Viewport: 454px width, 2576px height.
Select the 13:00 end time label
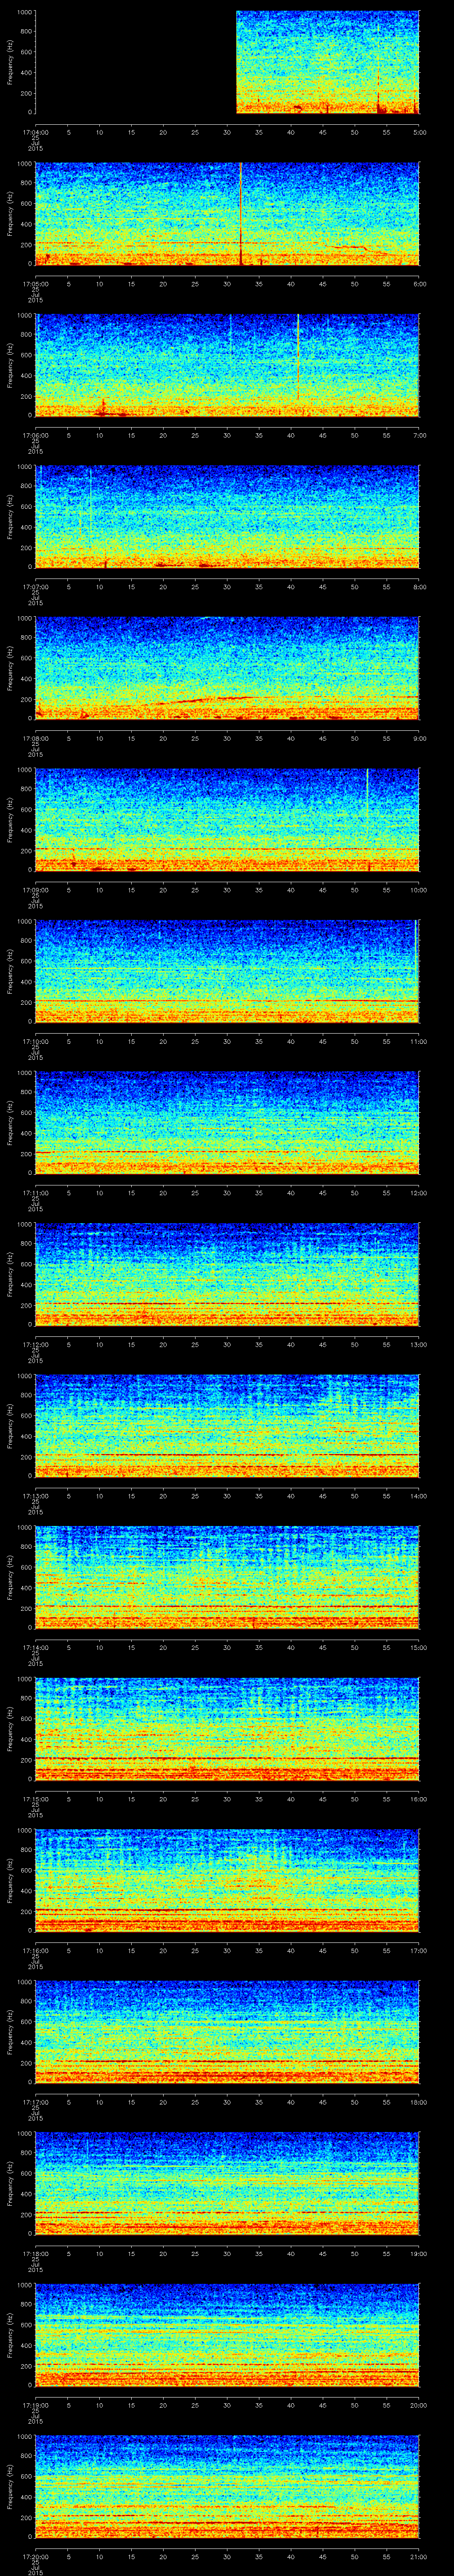point(419,1344)
